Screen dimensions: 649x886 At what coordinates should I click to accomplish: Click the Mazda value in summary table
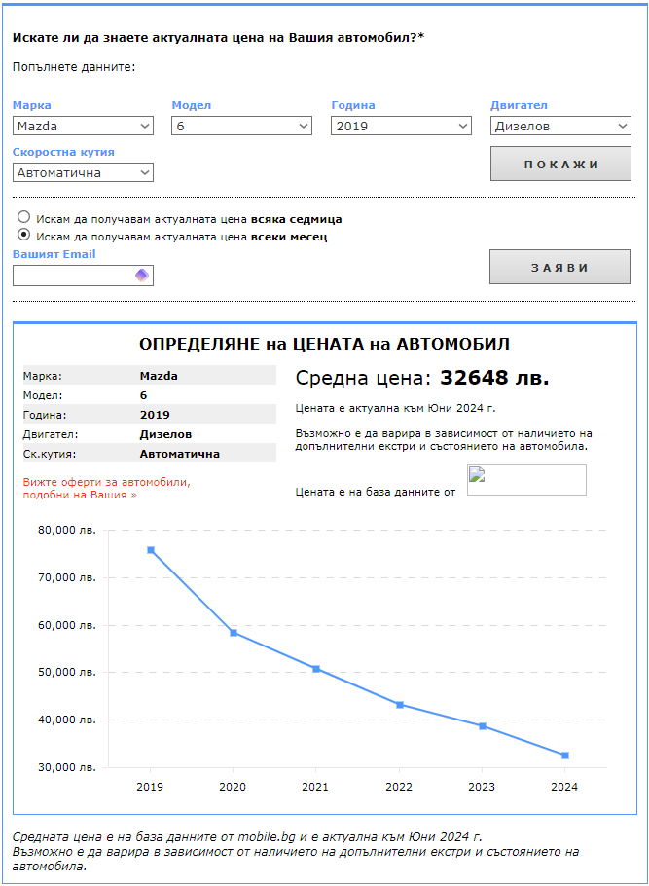159,376
